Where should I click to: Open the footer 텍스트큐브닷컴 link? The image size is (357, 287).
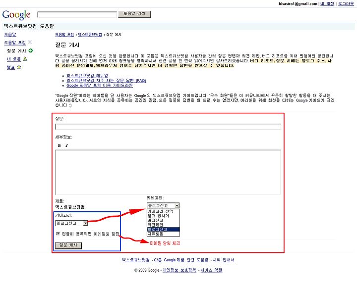pyautogui.click(x=136, y=260)
